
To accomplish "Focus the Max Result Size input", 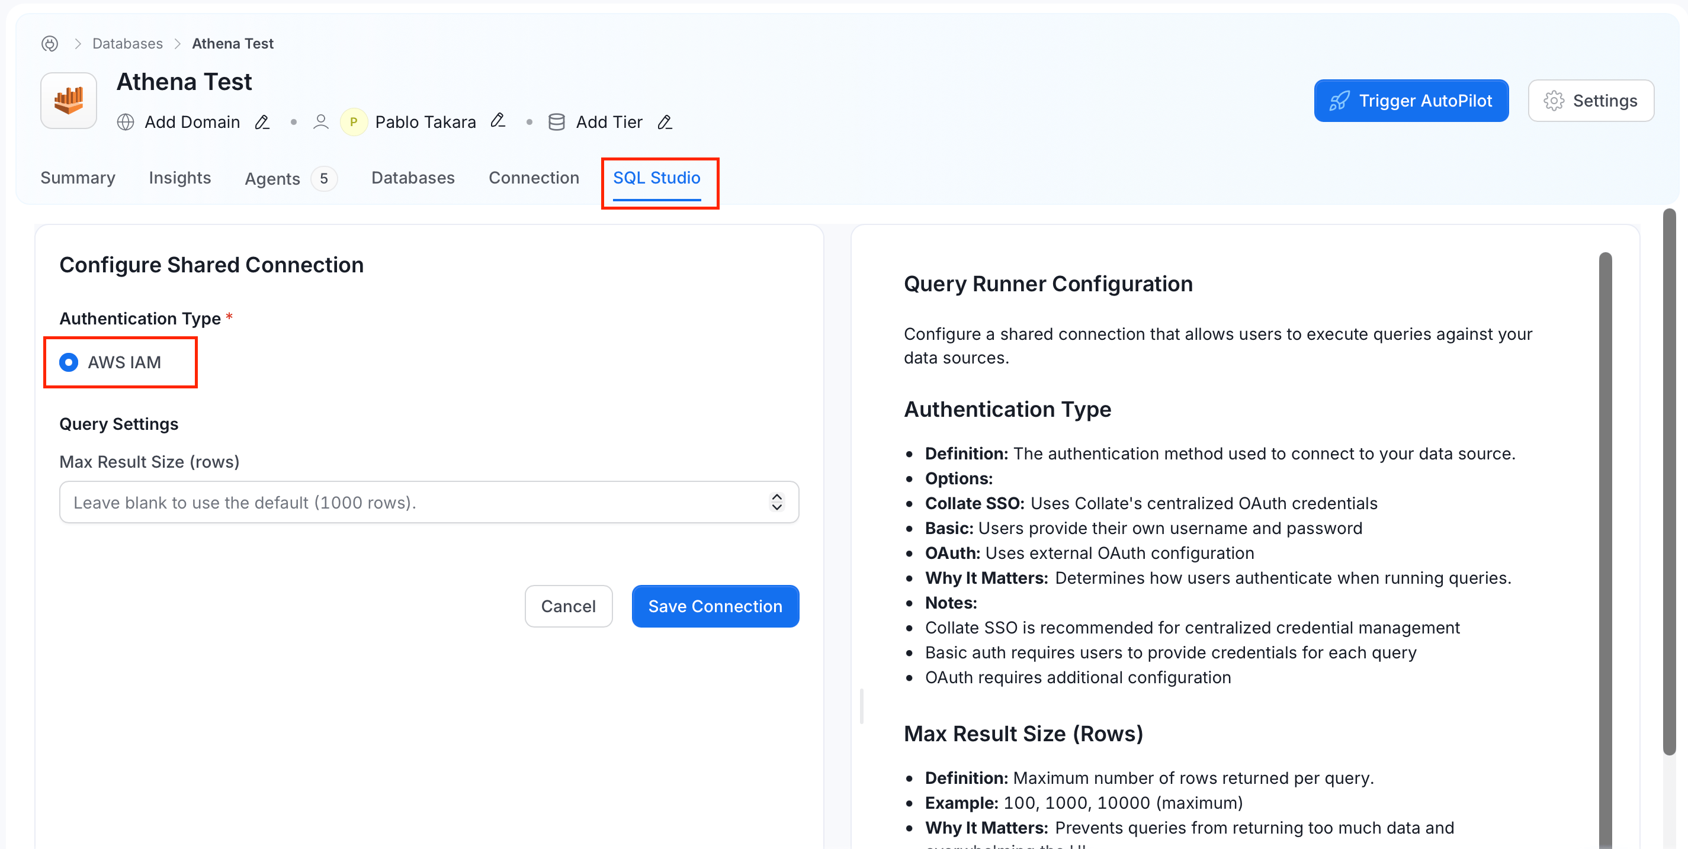I will pyautogui.click(x=429, y=502).
